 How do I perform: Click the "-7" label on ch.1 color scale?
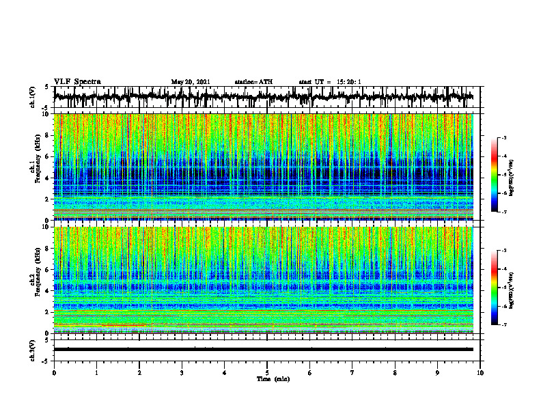pyautogui.click(x=504, y=212)
